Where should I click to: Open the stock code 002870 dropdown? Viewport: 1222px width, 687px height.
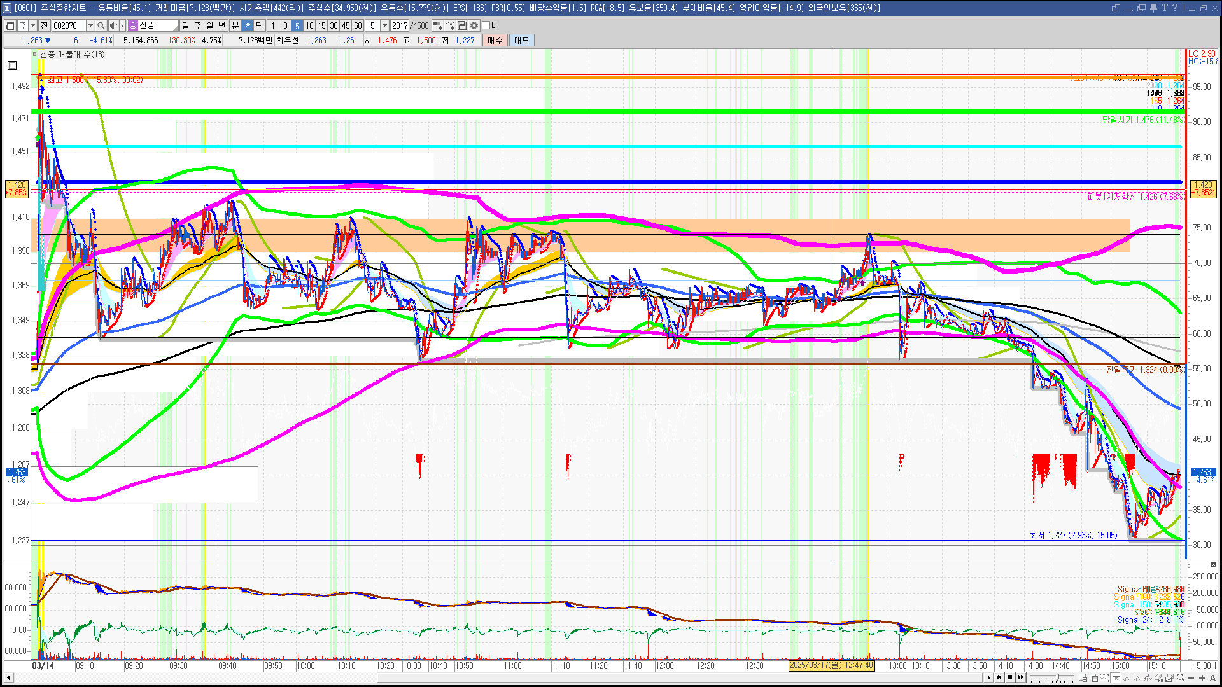pos(90,25)
